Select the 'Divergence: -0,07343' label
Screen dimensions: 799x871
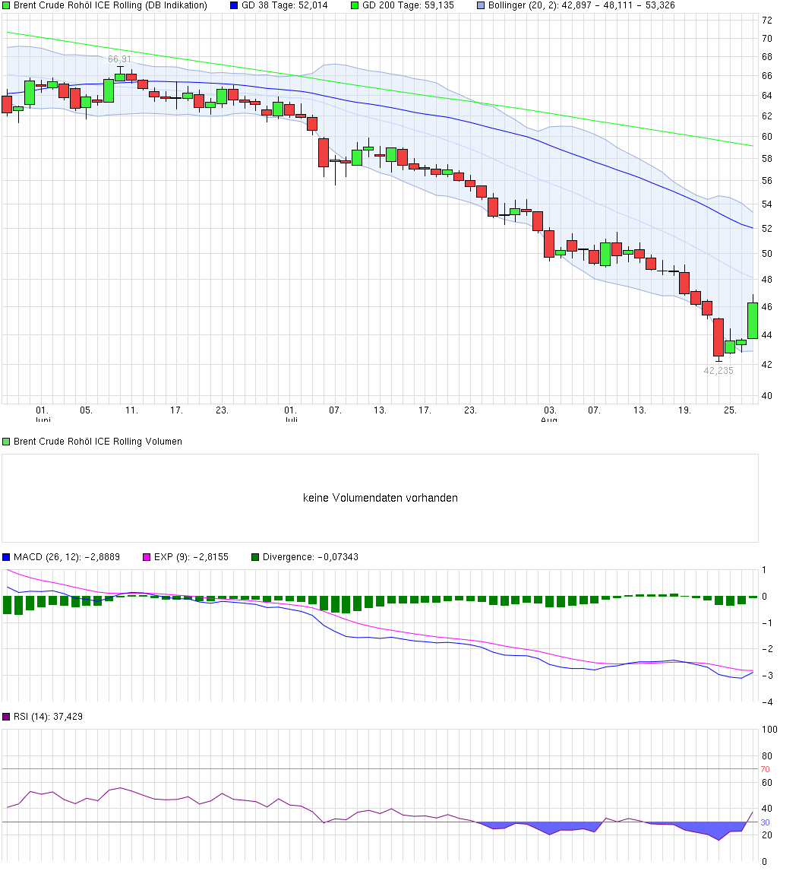pos(311,557)
